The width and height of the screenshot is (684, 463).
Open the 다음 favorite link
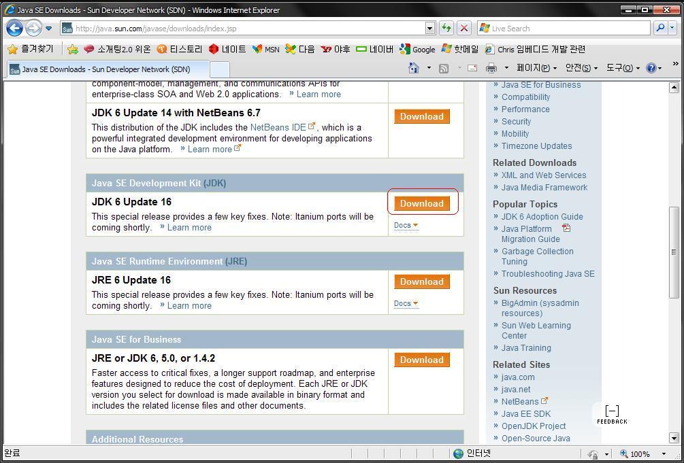coord(299,49)
